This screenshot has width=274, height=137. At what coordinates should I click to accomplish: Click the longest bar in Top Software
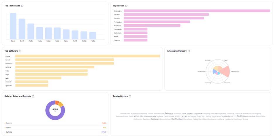click(87, 56)
